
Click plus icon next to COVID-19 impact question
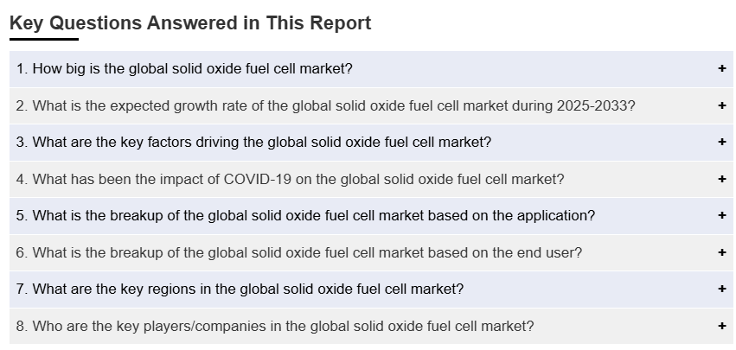[x=721, y=179]
